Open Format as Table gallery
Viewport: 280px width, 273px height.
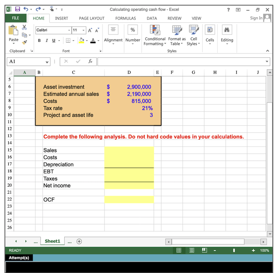tap(177, 35)
